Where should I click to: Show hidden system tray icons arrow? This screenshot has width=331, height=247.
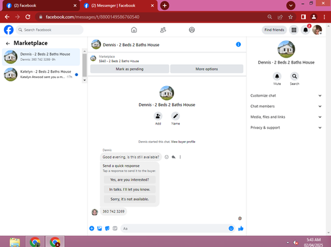click(288, 242)
